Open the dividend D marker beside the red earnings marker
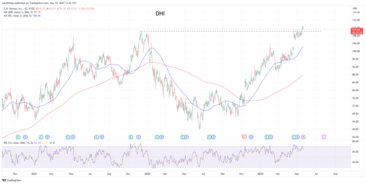Viewport: 366px width, 184px height. click(x=251, y=137)
